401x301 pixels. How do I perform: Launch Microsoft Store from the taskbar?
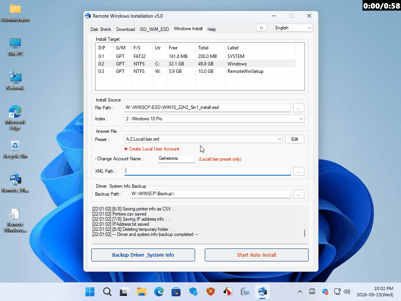[x=176, y=292]
